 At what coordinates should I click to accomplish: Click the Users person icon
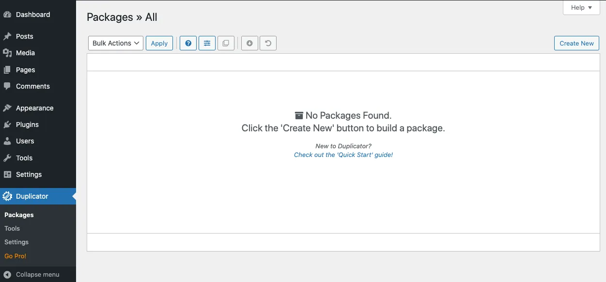[x=7, y=141]
